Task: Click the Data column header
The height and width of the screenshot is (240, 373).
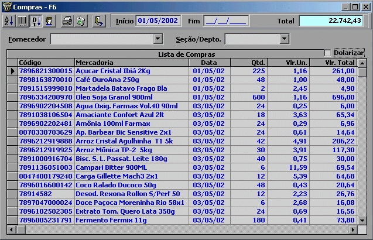Action: (x=210, y=63)
